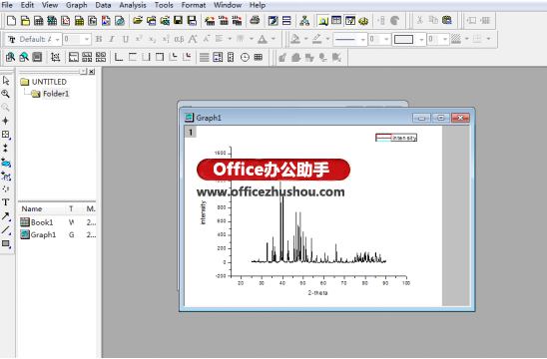Toggle Underline text formatting
The image size is (547, 359).
pos(125,39)
